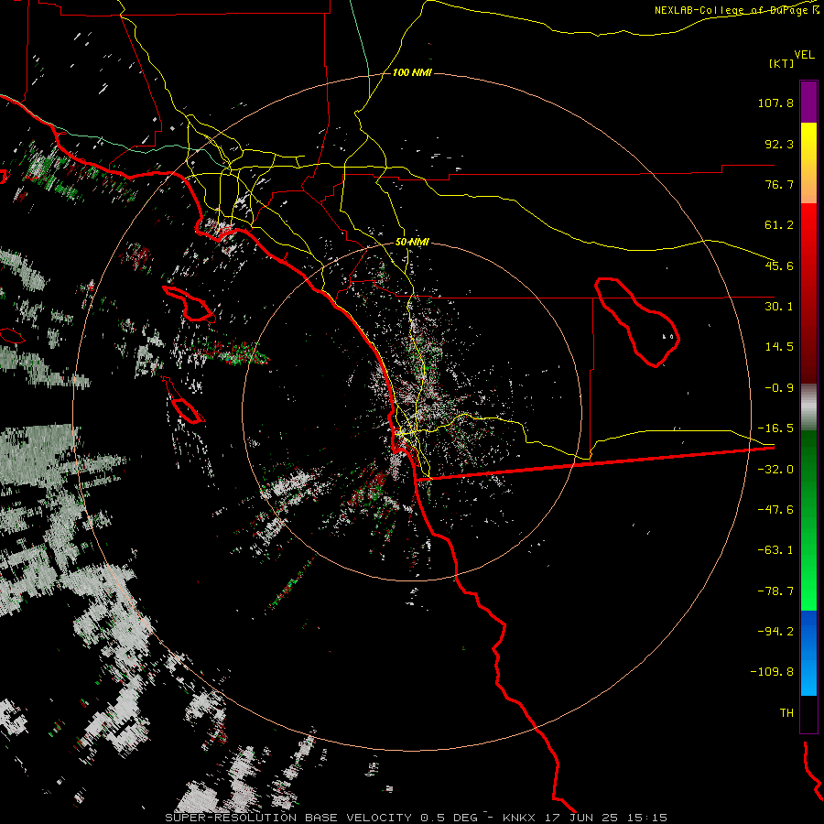Select the 92.3 velocity scale value

779,144
